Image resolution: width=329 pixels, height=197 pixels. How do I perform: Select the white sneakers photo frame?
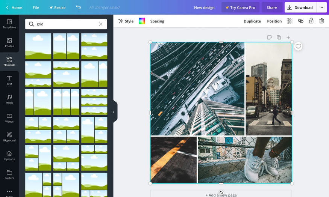click(x=245, y=160)
